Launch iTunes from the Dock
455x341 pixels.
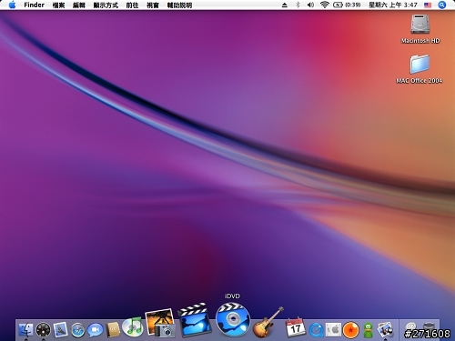point(133,326)
